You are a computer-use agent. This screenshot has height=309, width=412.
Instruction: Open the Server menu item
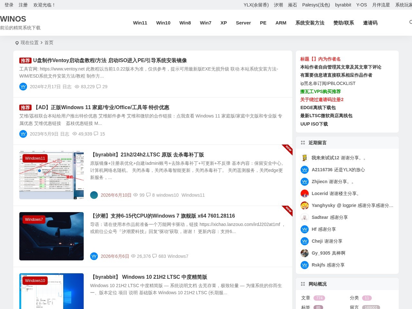point(243,23)
